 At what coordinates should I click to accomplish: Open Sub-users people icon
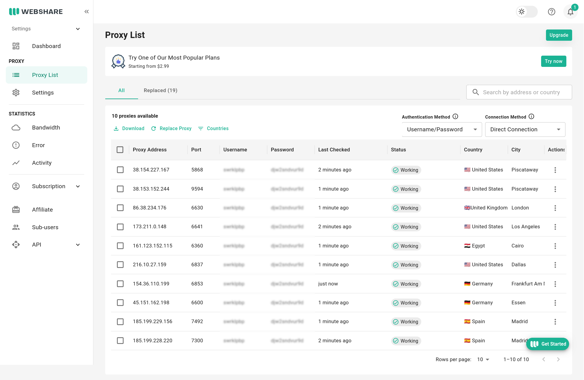[x=16, y=227]
